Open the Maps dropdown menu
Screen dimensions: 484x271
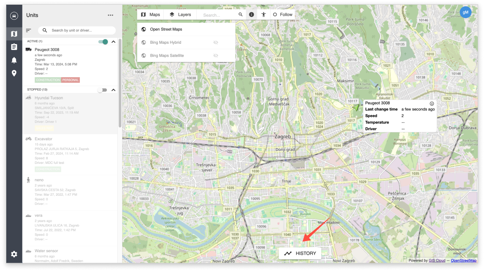(x=150, y=14)
